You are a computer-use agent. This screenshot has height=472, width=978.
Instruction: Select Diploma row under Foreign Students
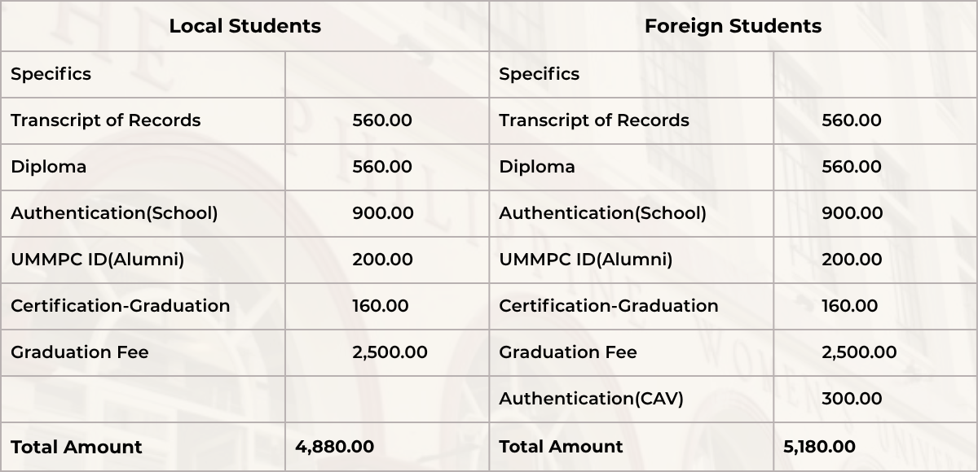pyautogui.click(x=536, y=167)
